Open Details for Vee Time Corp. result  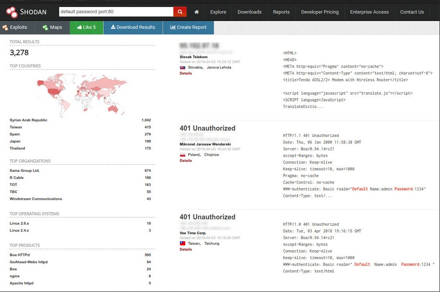coord(186,249)
